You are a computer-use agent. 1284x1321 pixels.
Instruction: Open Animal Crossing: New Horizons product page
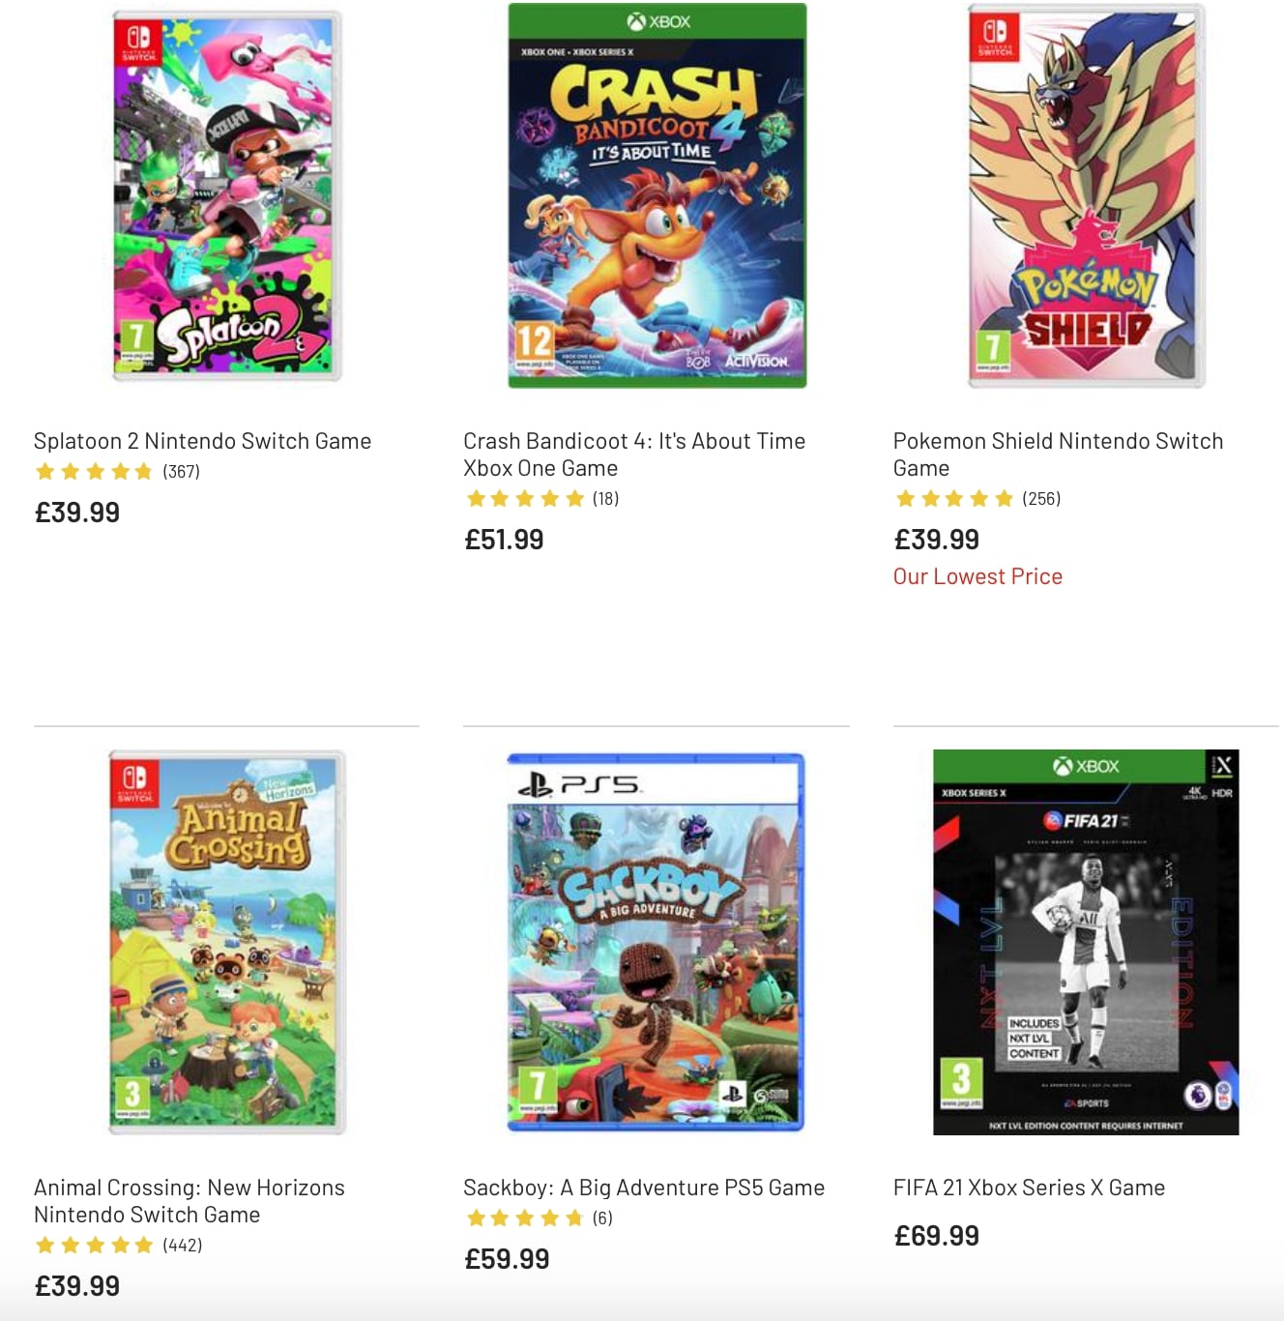tap(189, 1200)
